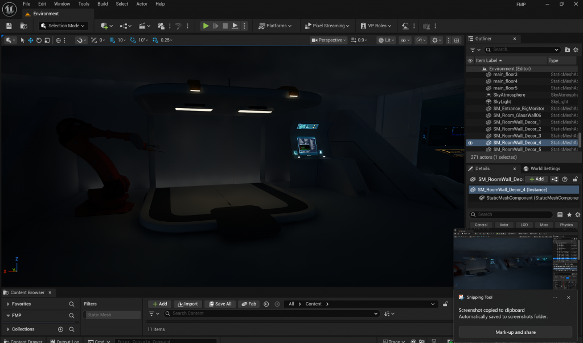
Task: Expand the Platforms dropdown
Action: pyautogui.click(x=274, y=26)
